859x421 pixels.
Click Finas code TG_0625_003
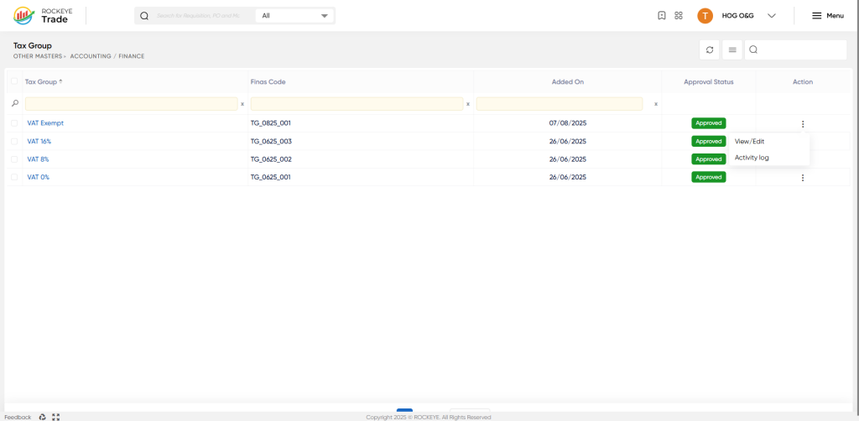(271, 141)
